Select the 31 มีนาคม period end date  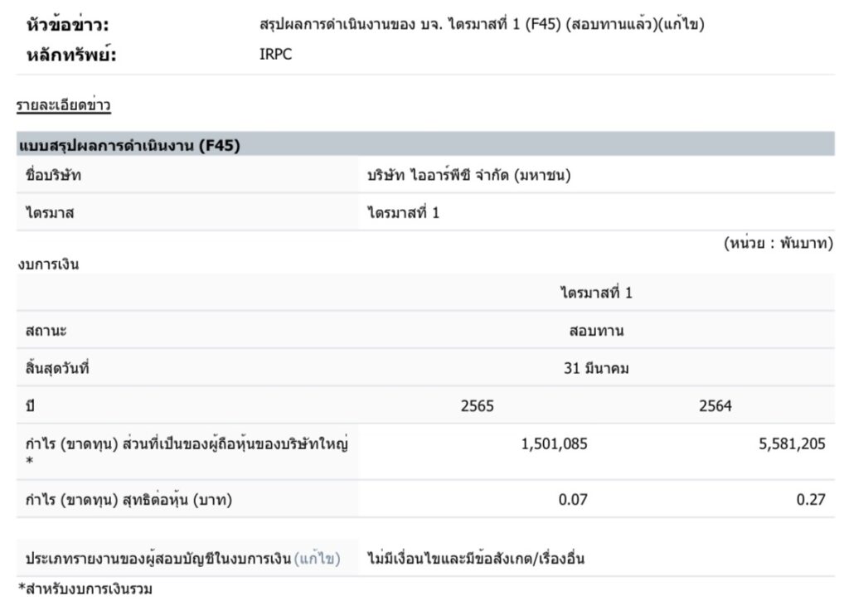point(596,368)
